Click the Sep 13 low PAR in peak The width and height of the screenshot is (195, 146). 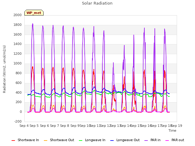tap(113, 63)
